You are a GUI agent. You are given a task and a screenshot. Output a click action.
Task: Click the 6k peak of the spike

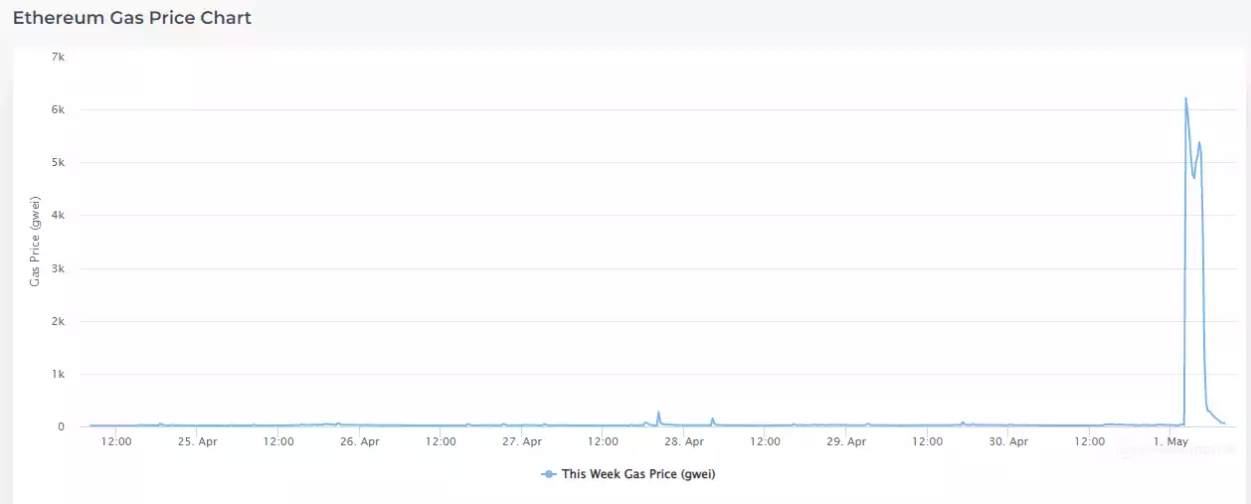[x=1185, y=98]
